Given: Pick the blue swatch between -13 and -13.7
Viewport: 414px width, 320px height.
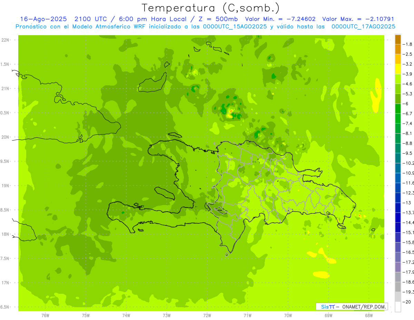Looking at the screenshot, I should (x=398, y=208).
